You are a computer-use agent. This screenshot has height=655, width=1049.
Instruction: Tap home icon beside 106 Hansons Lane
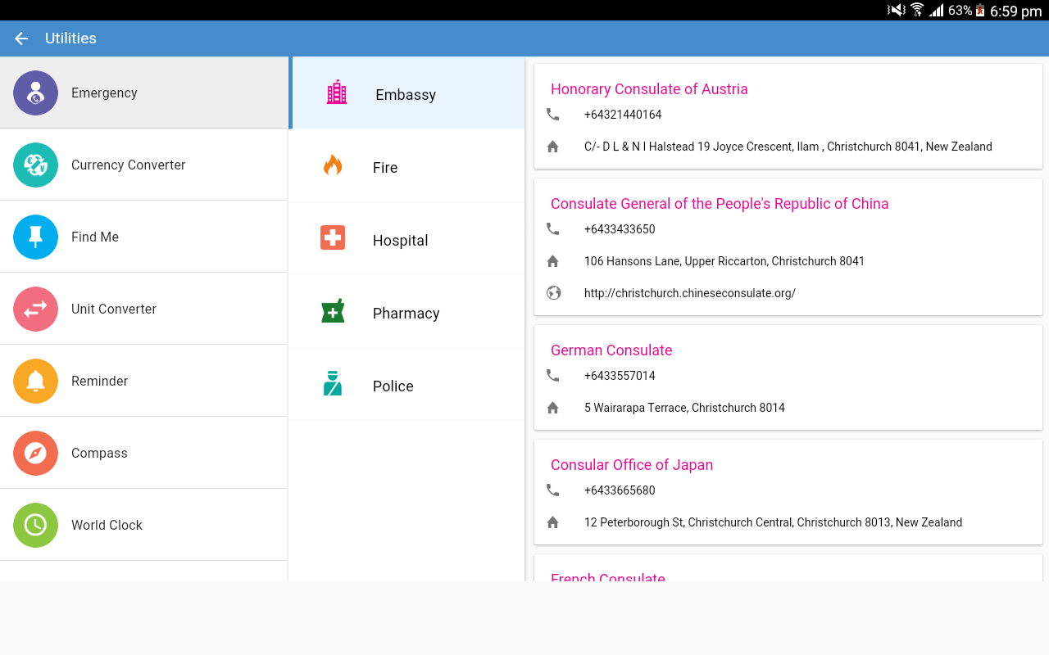(x=553, y=261)
